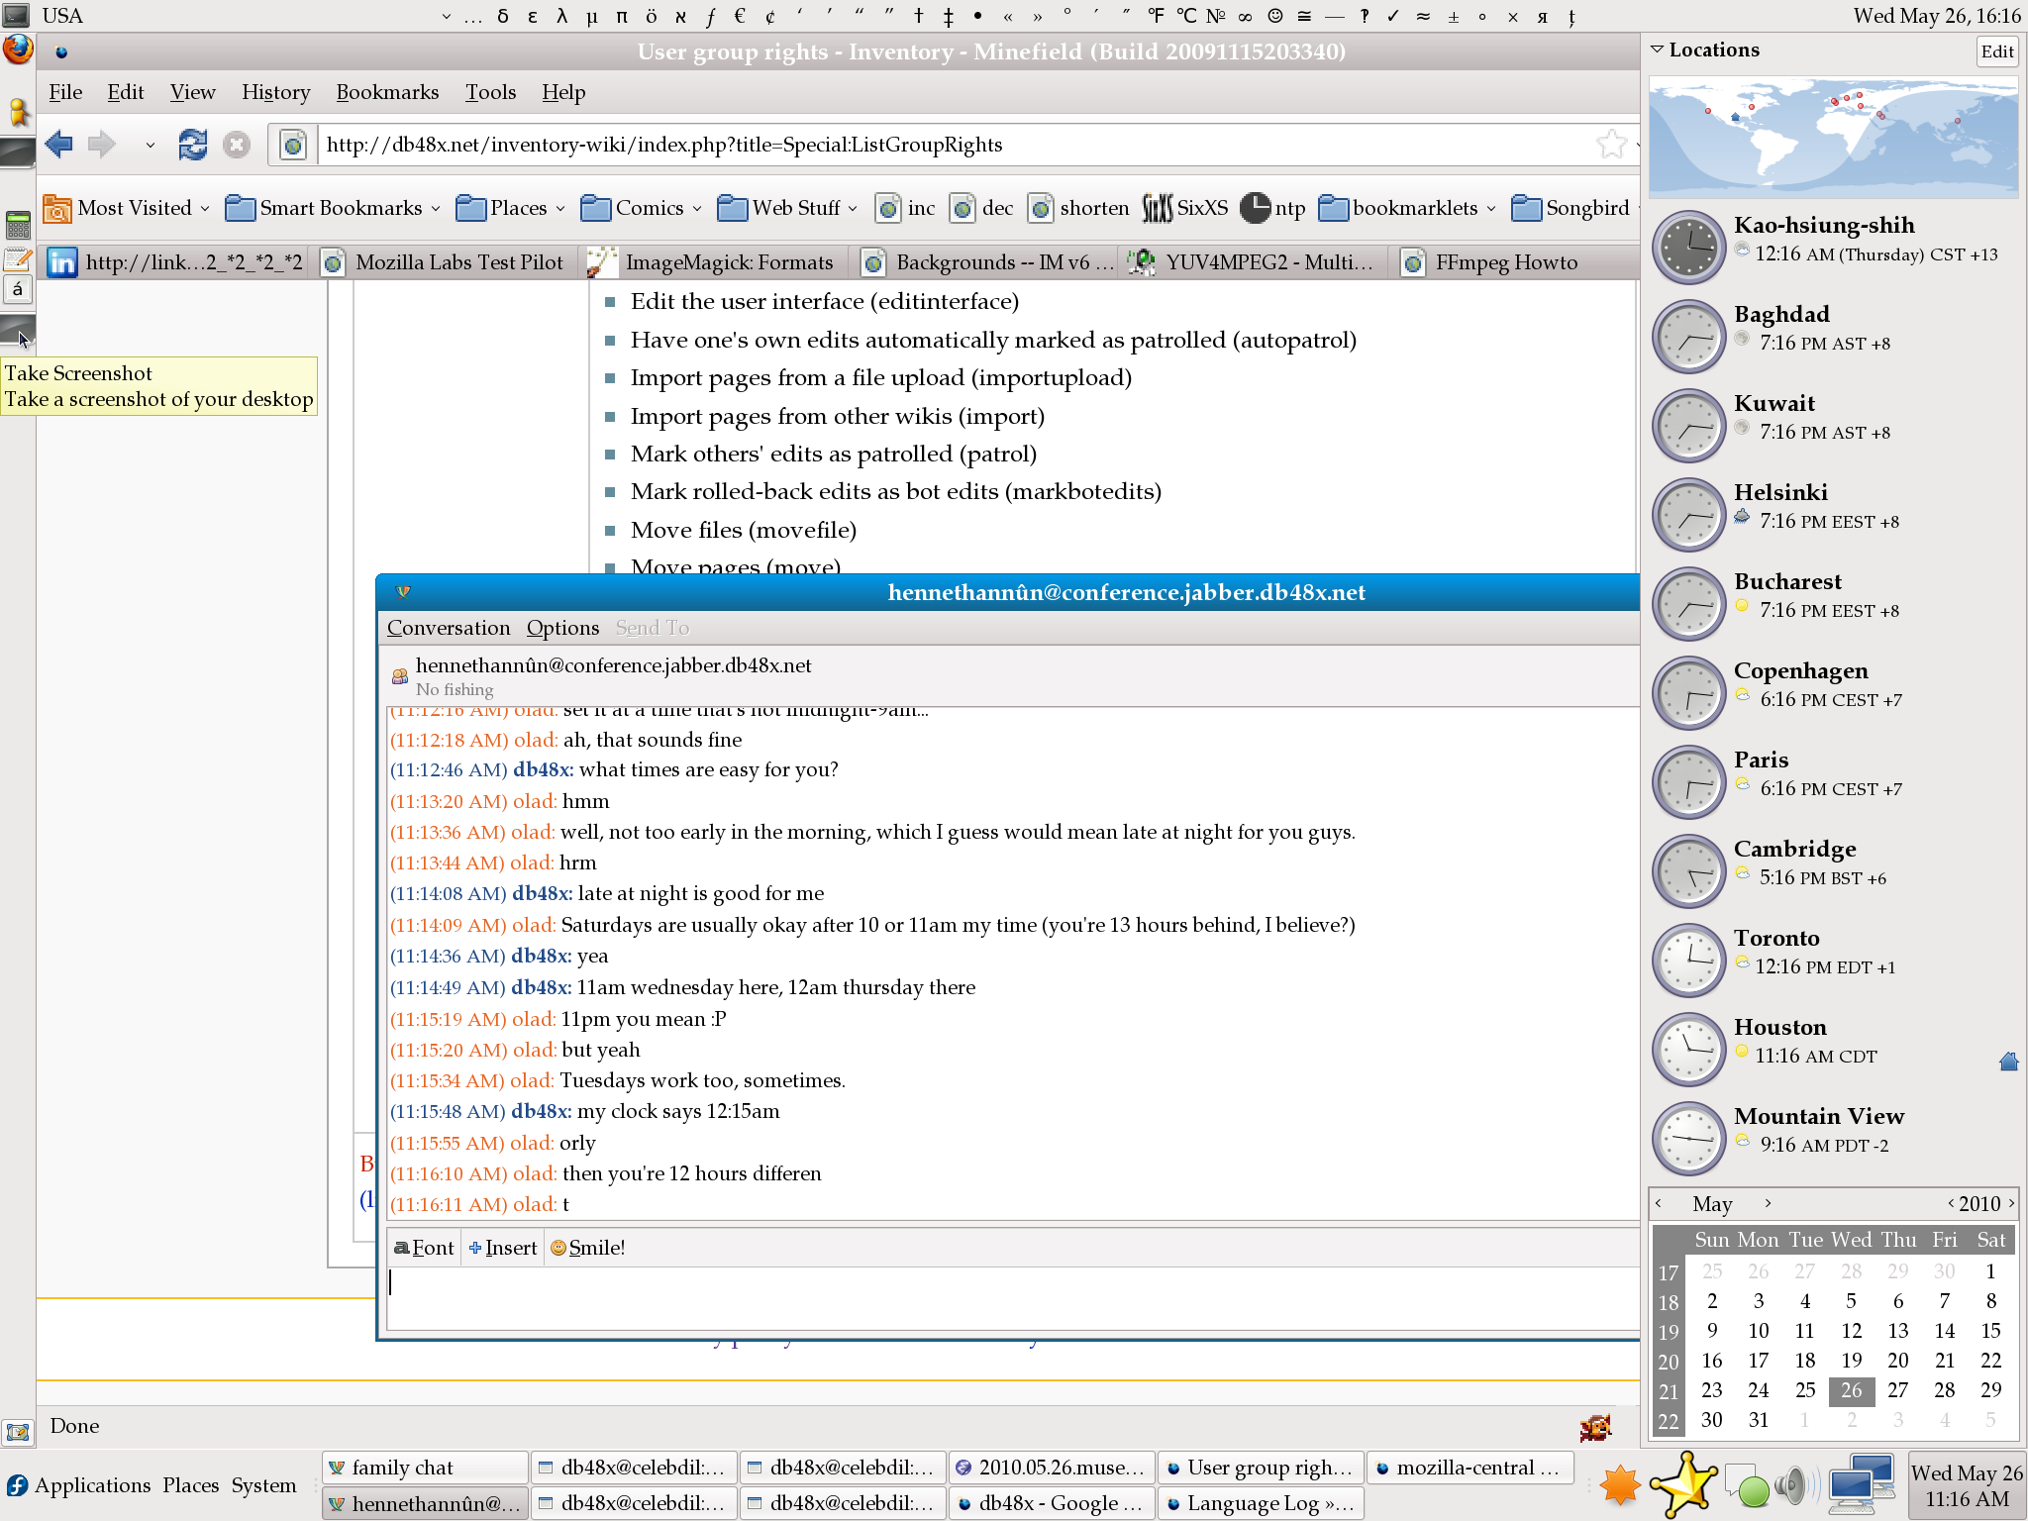This screenshot has width=2028, height=1521.
Task: Open the Conversation menu in the chat window
Action: click(449, 628)
